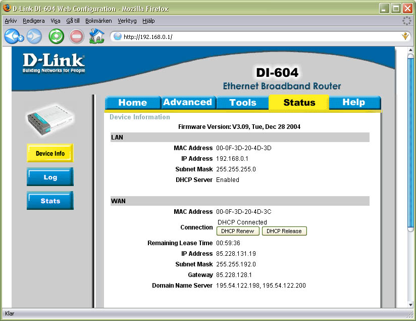Click LAN MAC address 00-0F-3D-20-4D-3D
Viewport: 416px width, 321px height.
click(x=243, y=148)
